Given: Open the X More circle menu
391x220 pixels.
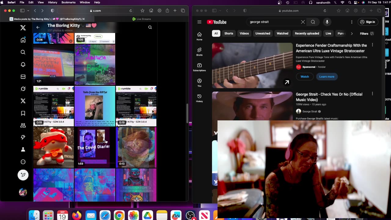Looking at the screenshot, I should pos(23,162).
